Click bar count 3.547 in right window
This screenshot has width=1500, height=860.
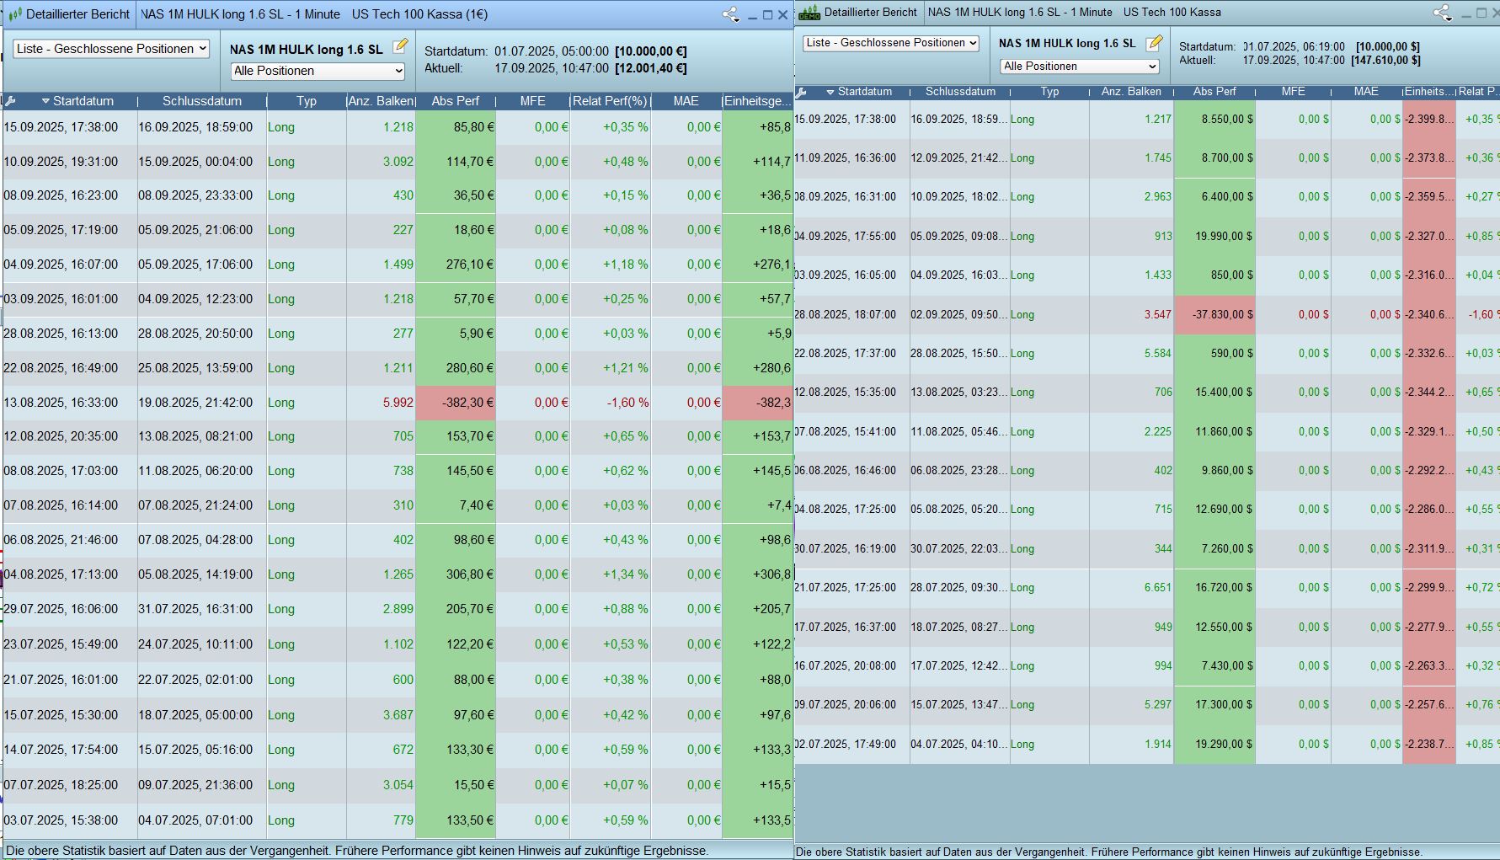(x=1157, y=314)
